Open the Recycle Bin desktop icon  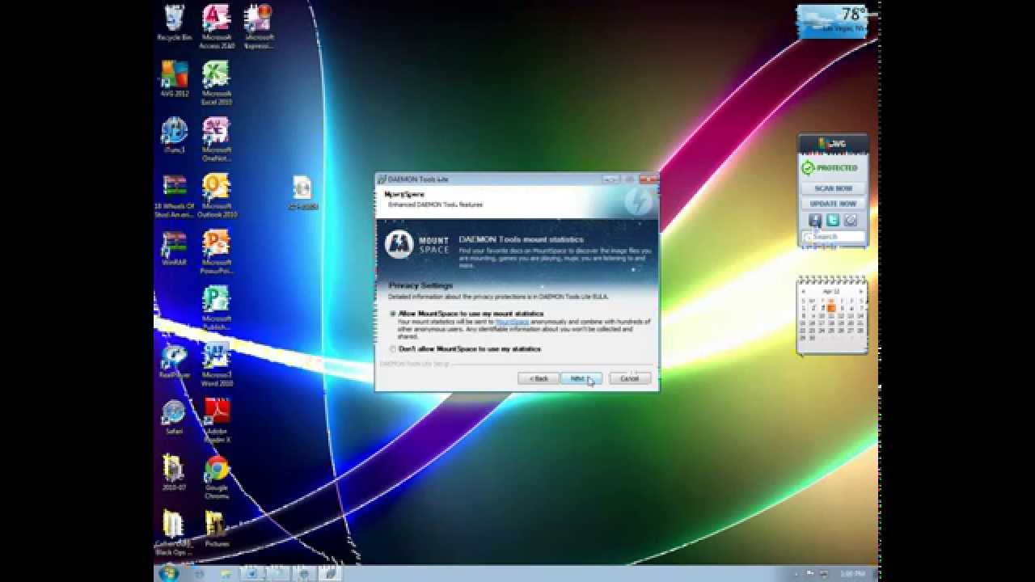click(174, 23)
